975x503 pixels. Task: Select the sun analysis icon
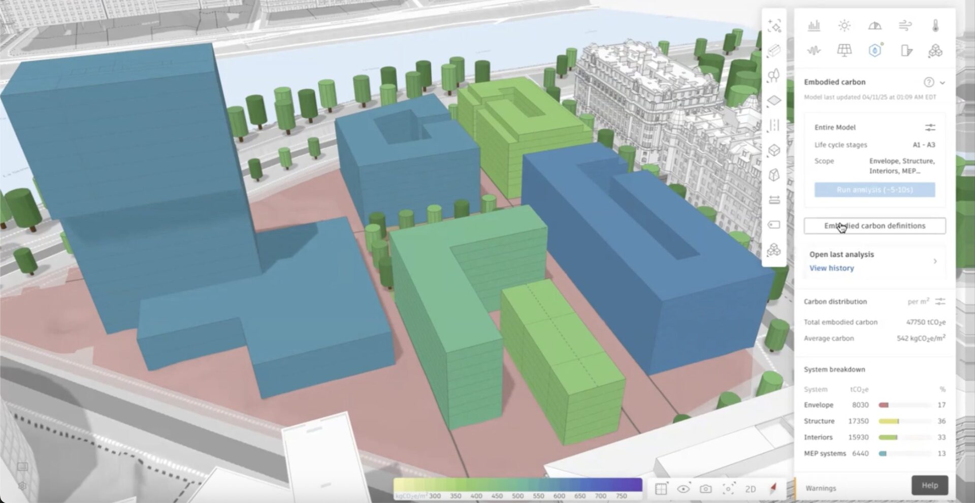pyautogui.click(x=844, y=24)
